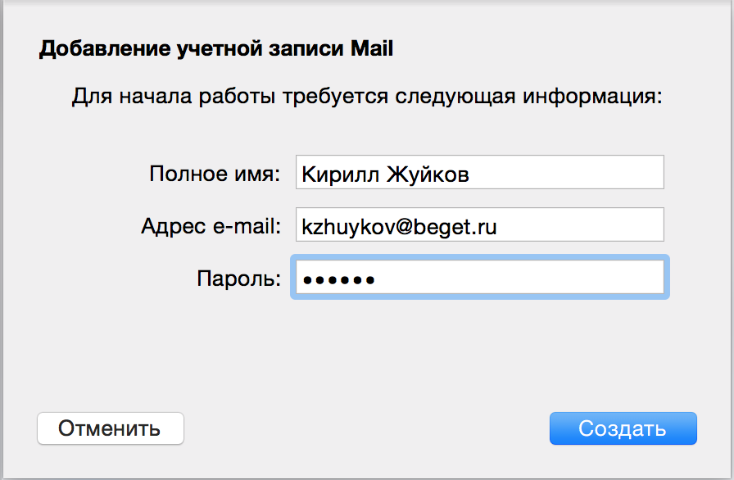Screen dimensions: 734x480
Task: Click the masked password dots
Action: [339, 280]
